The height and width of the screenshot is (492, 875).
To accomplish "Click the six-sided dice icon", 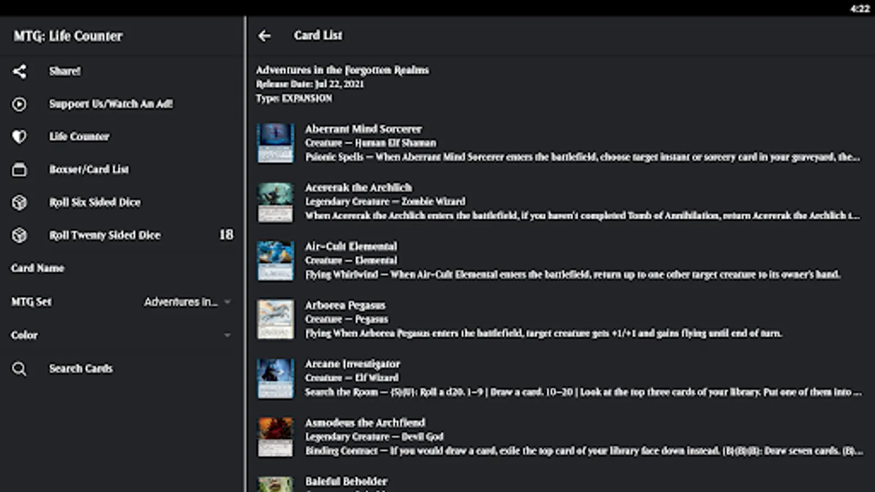I will (x=19, y=202).
